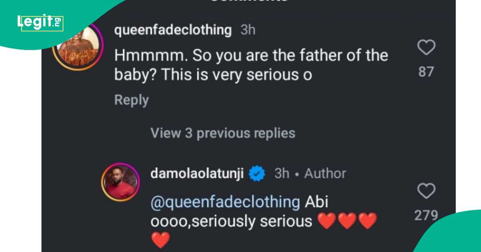The height and width of the screenshot is (252, 481).
Task: Click the 3h timestamp on queenfadeclothing's comment
Action: (x=248, y=30)
